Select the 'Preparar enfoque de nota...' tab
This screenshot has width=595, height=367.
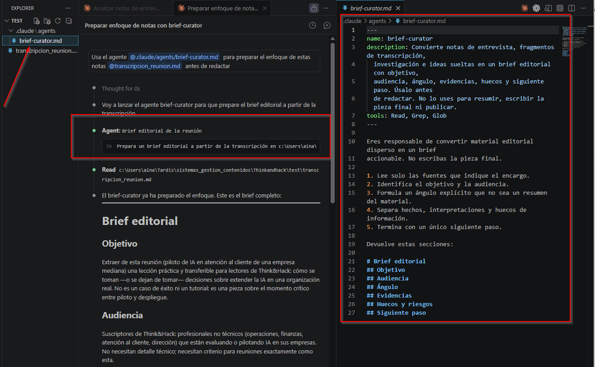click(x=219, y=8)
